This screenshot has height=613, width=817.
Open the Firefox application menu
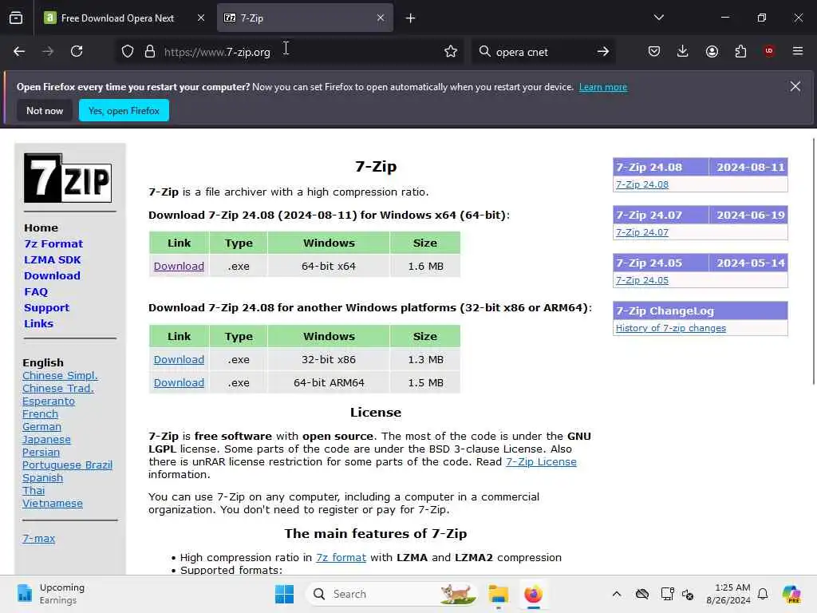(798, 51)
